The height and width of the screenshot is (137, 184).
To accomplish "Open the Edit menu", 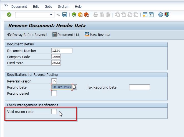I will [x=36, y=7].
